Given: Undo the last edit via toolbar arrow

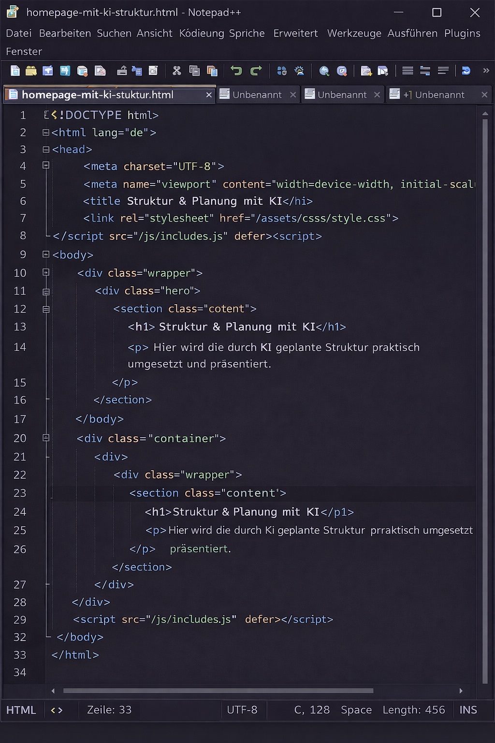Looking at the screenshot, I should [x=236, y=71].
